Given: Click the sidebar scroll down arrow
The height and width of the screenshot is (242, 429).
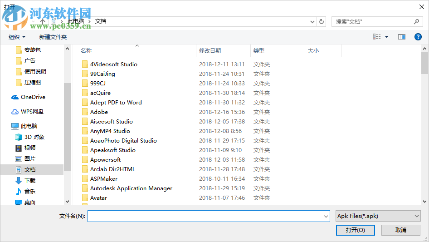Looking at the screenshot, I should click(x=67, y=202).
